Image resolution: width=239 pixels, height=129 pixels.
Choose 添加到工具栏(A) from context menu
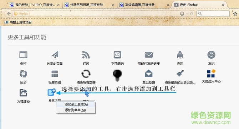click(x=76, y=104)
